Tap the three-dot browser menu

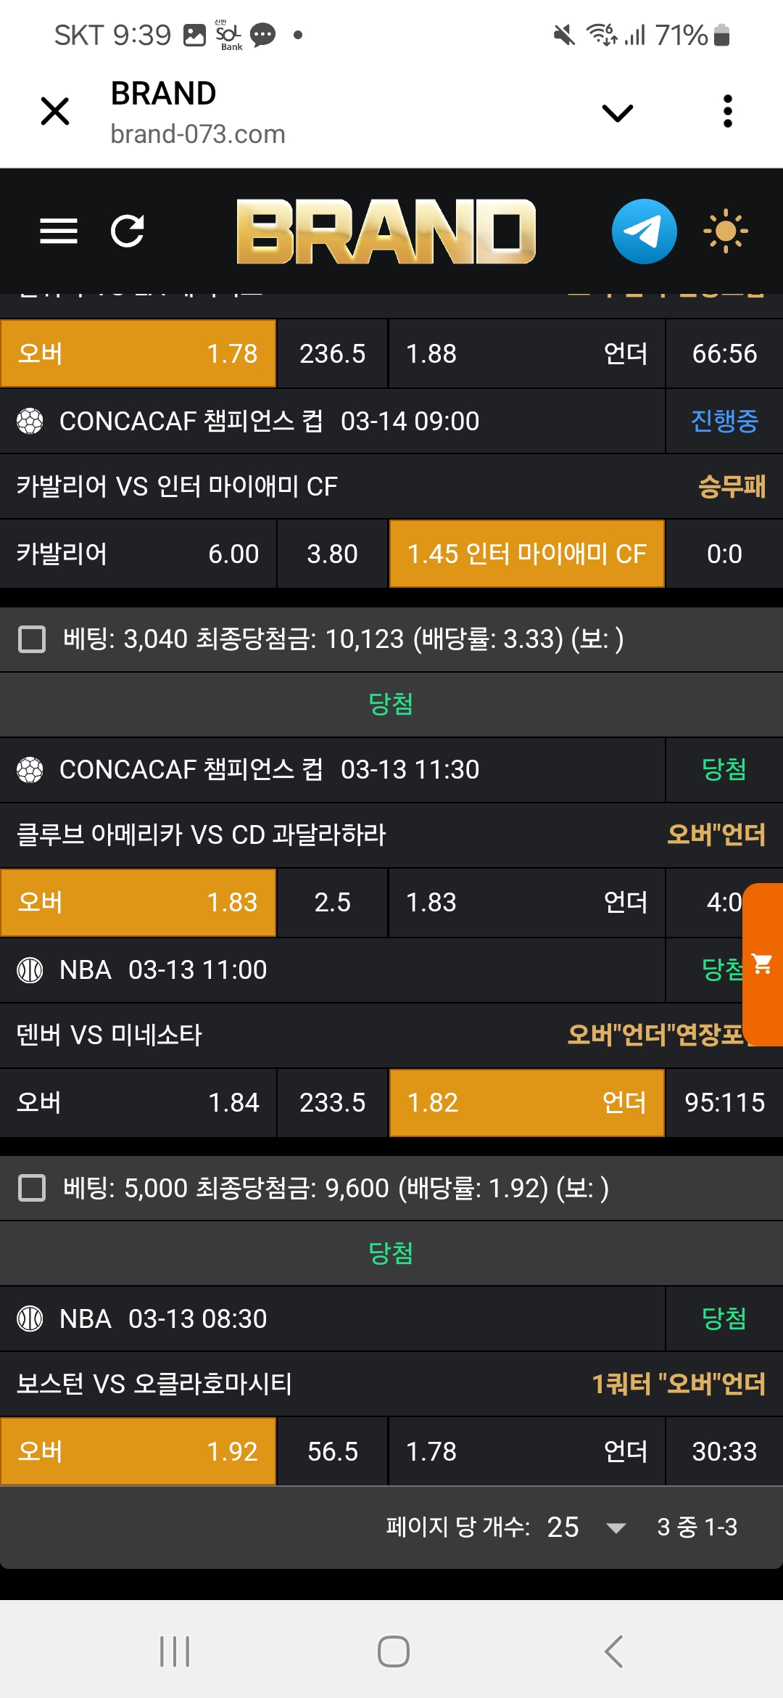coord(727,112)
